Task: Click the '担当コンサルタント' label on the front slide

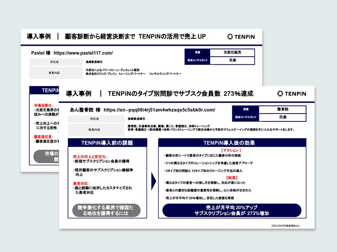Action: click(x=246, y=117)
